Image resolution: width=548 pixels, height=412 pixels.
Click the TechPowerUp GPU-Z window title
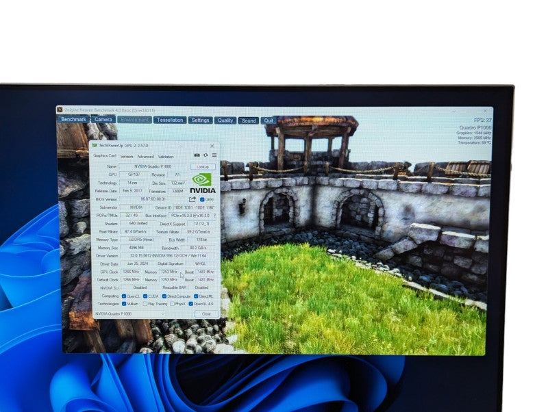[123, 145]
